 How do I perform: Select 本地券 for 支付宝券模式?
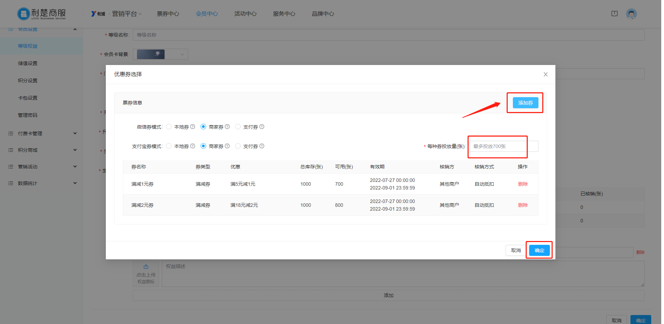(169, 146)
